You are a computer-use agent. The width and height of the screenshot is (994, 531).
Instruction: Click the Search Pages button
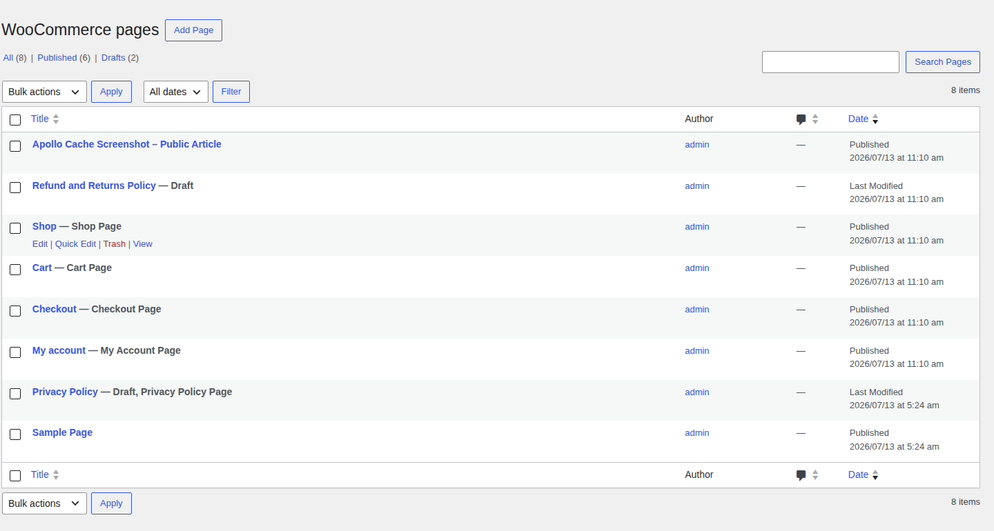click(943, 62)
